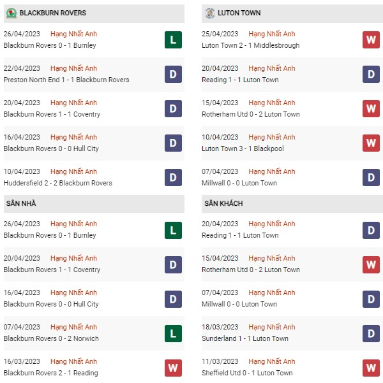Open Hạng Nhất Anh link dated 25/04/2023
Viewport: 383px width, 383px height.
(x=273, y=34)
